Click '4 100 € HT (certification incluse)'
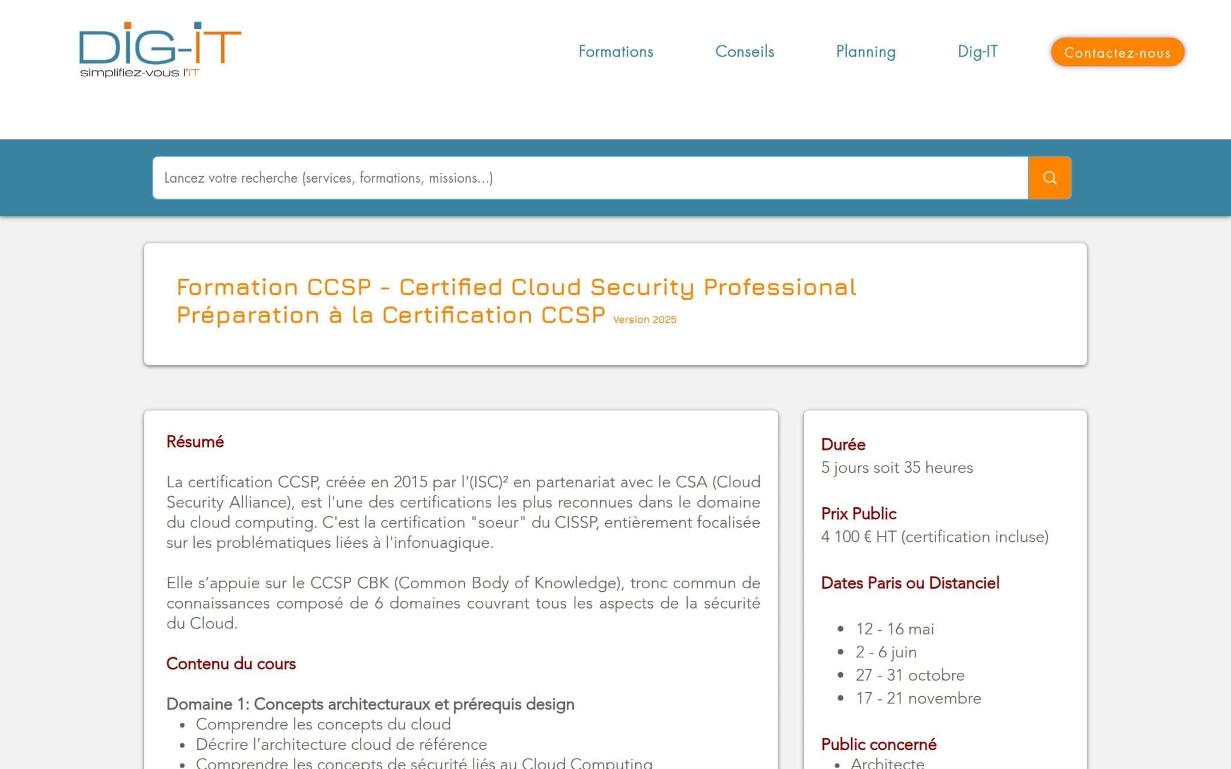Viewport: 1231px width, 769px height. coord(935,536)
